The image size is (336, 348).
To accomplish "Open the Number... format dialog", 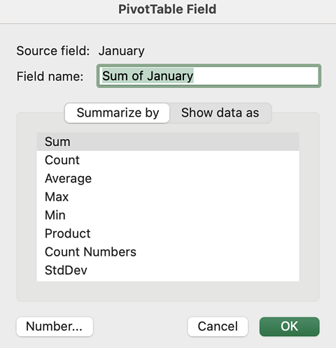I will [x=55, y=326].
